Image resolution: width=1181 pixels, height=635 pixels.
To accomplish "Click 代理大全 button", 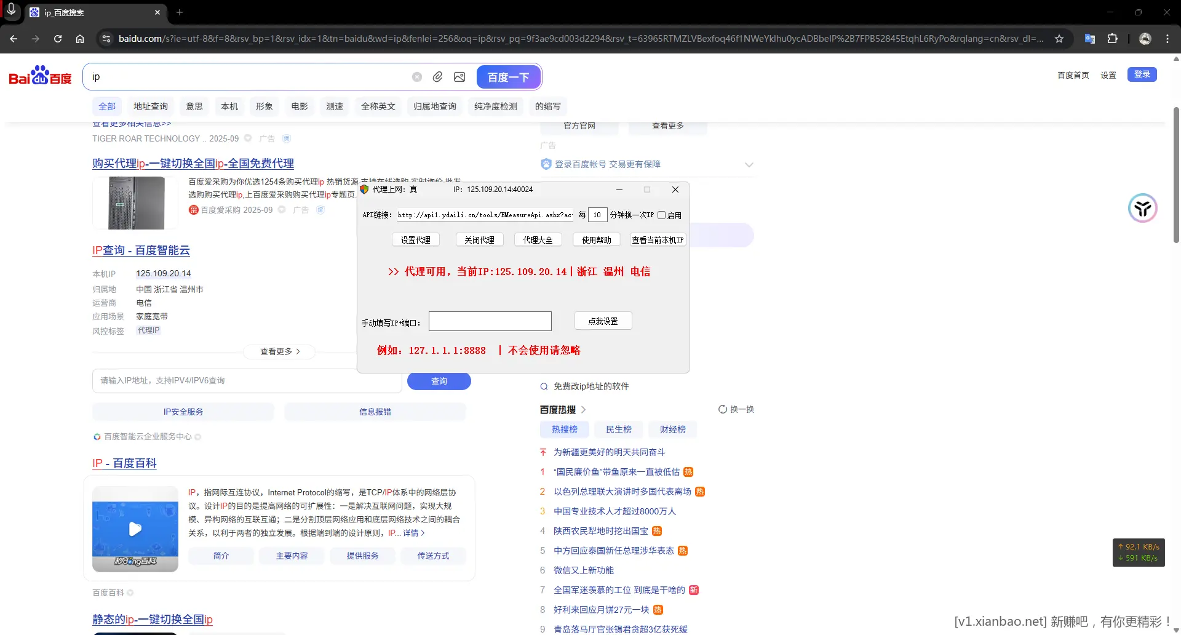I will (538, 240).
